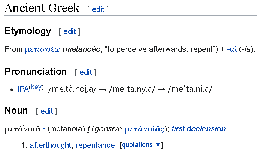Click the bold headword μετᾰ́νοιᾰ
Image resolution: width=257 pixels, height=153 pixels.
click(x=22, y=129)
